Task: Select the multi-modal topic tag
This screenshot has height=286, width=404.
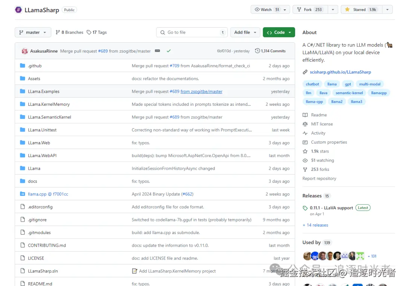Action: pyautogui.click(x=370, y=84)
